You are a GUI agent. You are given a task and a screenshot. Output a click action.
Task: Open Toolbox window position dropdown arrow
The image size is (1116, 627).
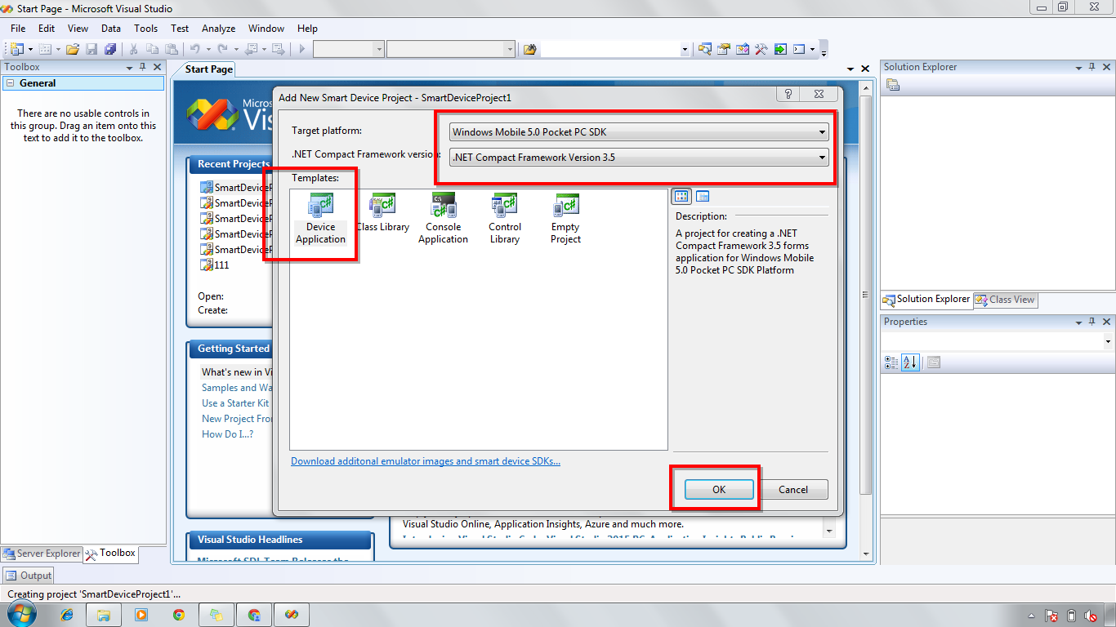pyautogui.click(x=129, y=68)
